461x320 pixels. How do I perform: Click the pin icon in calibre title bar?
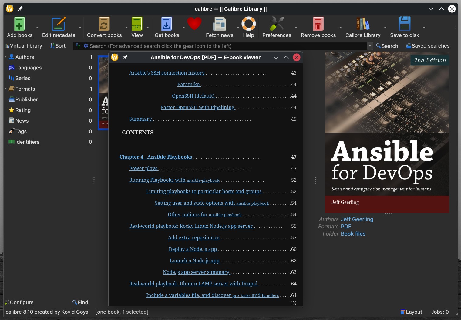pyautogui.click(x=20, y=9)
